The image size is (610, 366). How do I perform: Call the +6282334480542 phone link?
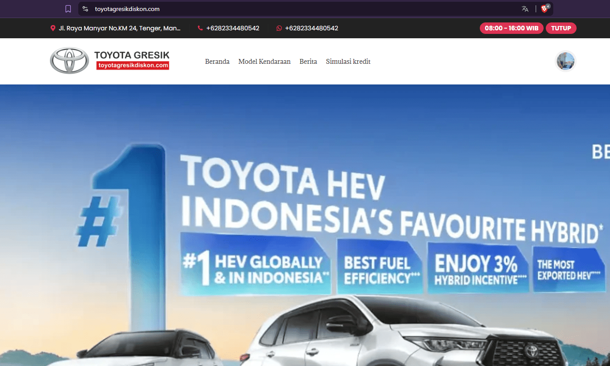233,28
